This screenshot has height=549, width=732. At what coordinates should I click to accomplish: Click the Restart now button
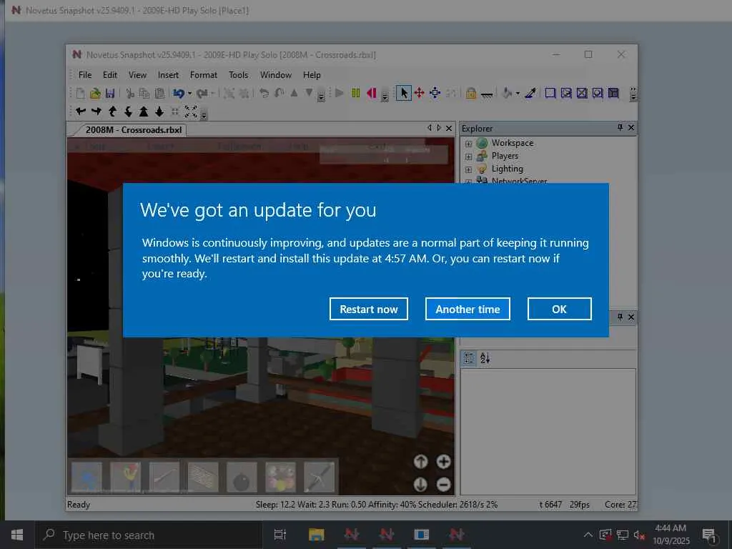coord(368,309)
